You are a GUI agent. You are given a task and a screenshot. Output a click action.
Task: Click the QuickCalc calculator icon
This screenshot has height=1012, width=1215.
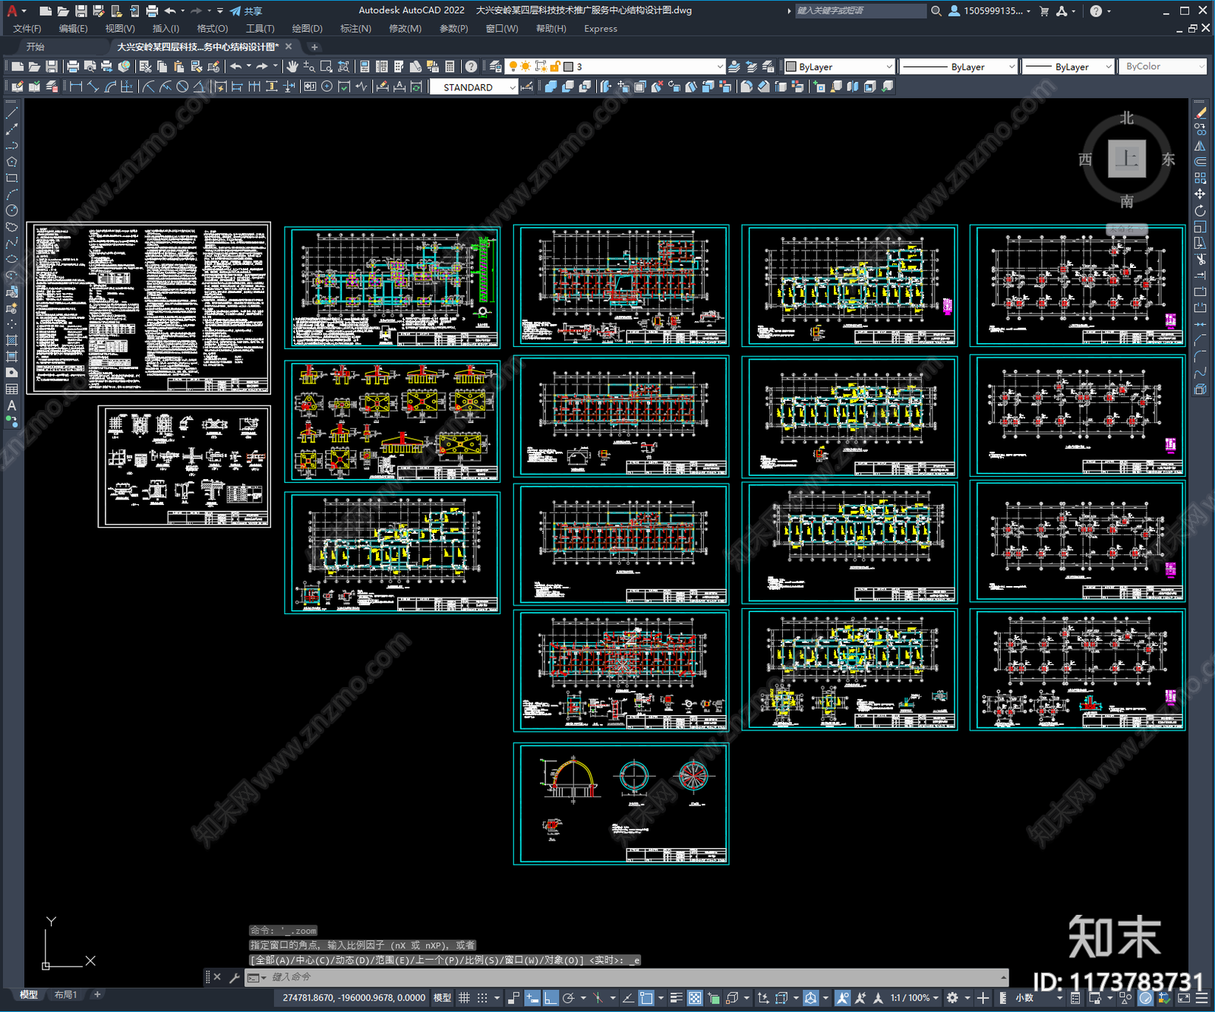pyautogui.click(x=450, y=67)
